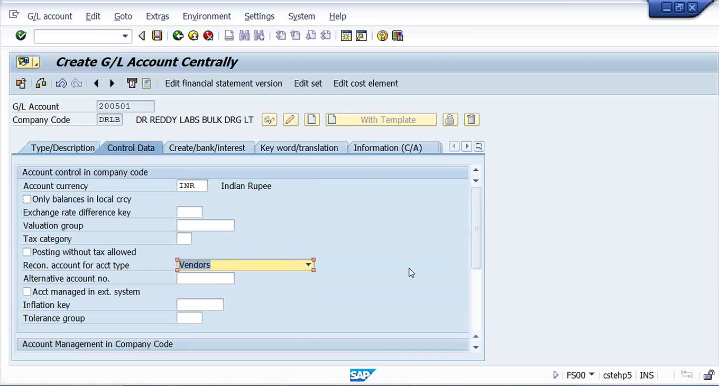Click the yellow Exit arrow icon
719x386 pixels.
point(193,36)
